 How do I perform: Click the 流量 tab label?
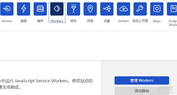click(x=107, y=21)
